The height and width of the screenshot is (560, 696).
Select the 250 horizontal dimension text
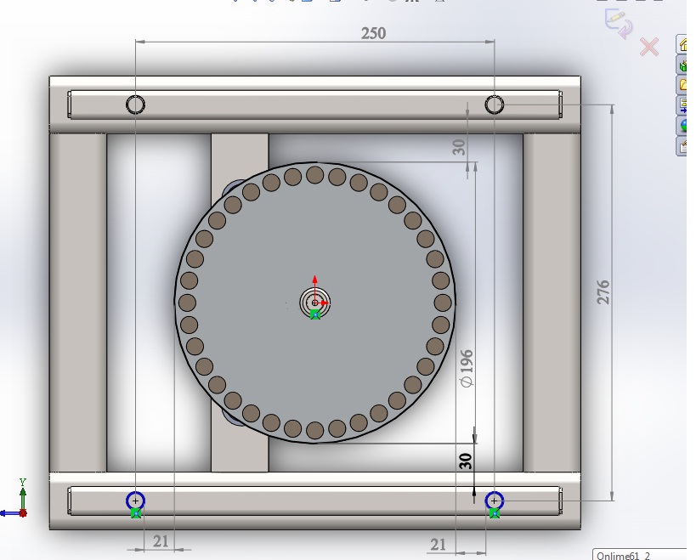coord(373,33)
